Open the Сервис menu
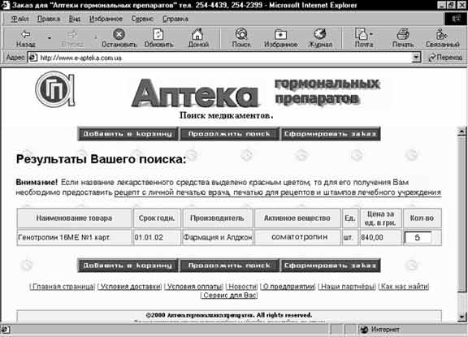 click(142, 19)
